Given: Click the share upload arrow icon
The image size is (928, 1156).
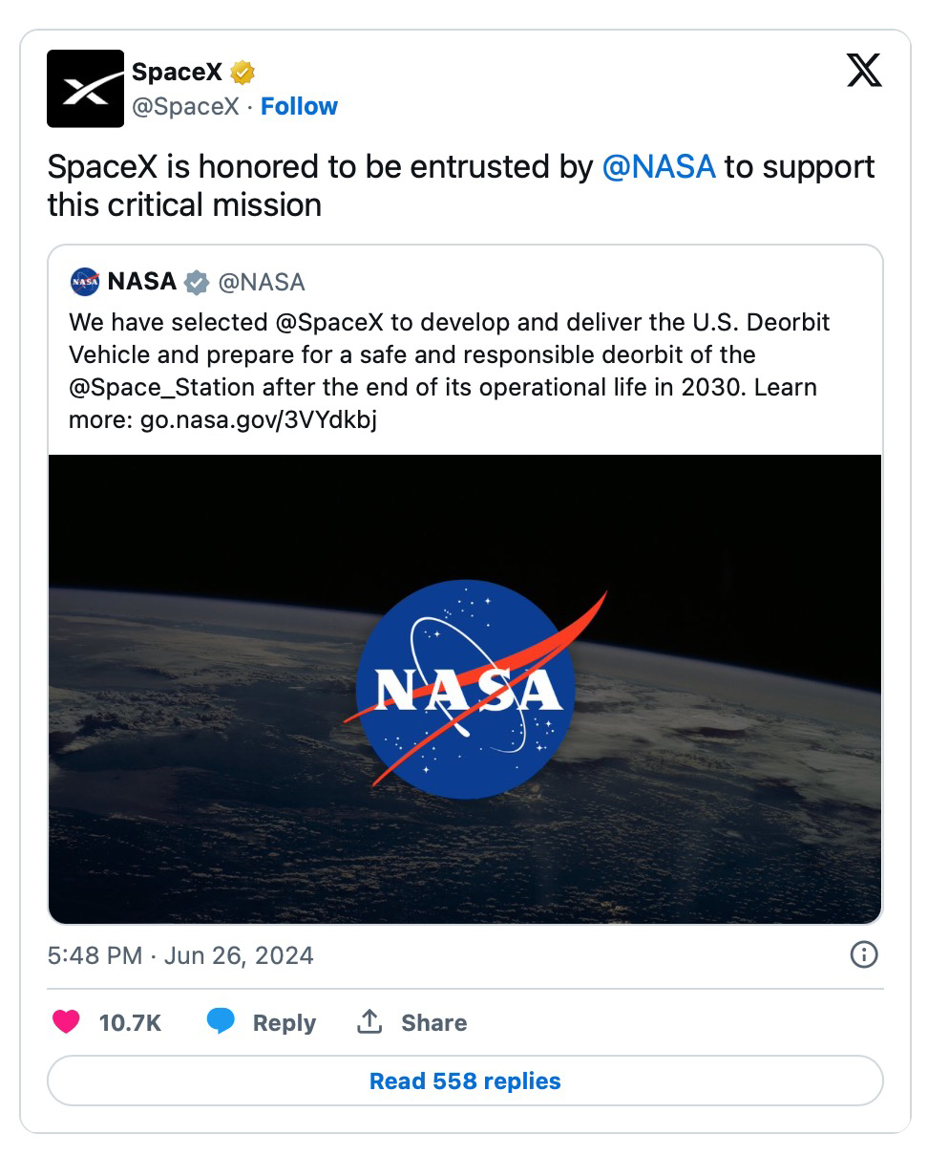Looking at the screenshot, I should tap(369, 1022).
